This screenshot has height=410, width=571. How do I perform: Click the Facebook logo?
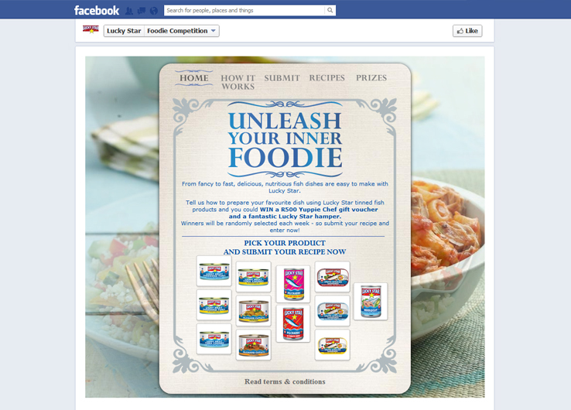[x=97, y=10]
